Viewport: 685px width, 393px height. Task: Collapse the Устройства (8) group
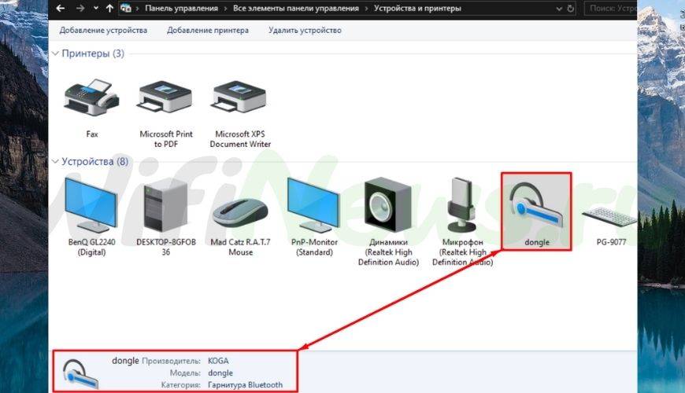coord(55,162)
